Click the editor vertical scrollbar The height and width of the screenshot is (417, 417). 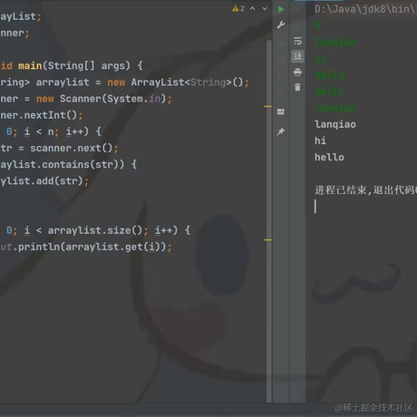click(x=269, y=220)
